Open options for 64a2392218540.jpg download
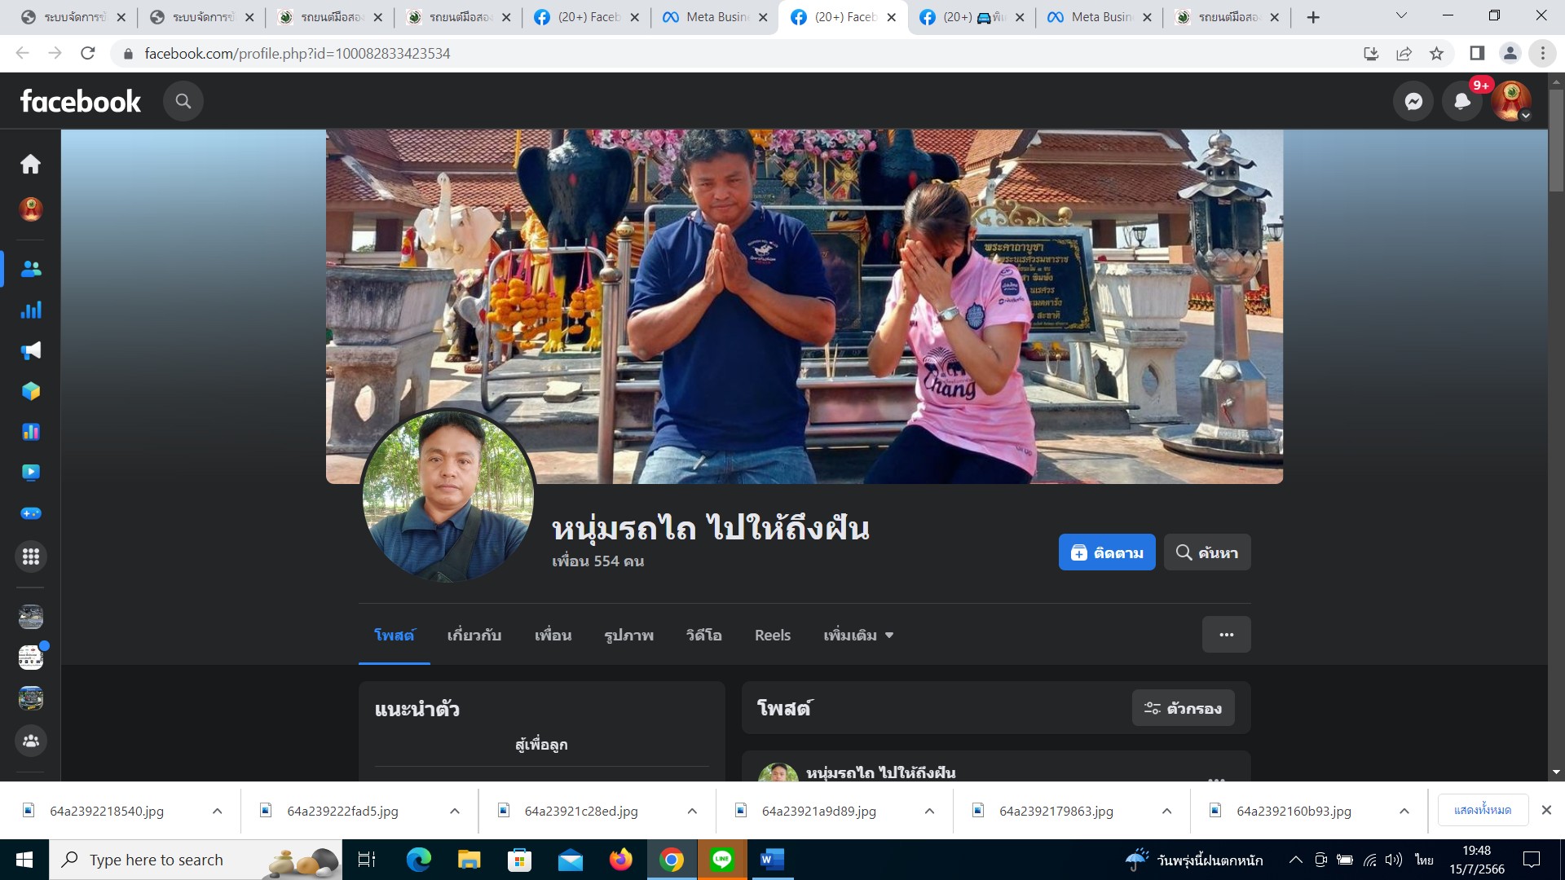Image resolution: width=1565 pixels, height=880 pixels. pos(217,811)
